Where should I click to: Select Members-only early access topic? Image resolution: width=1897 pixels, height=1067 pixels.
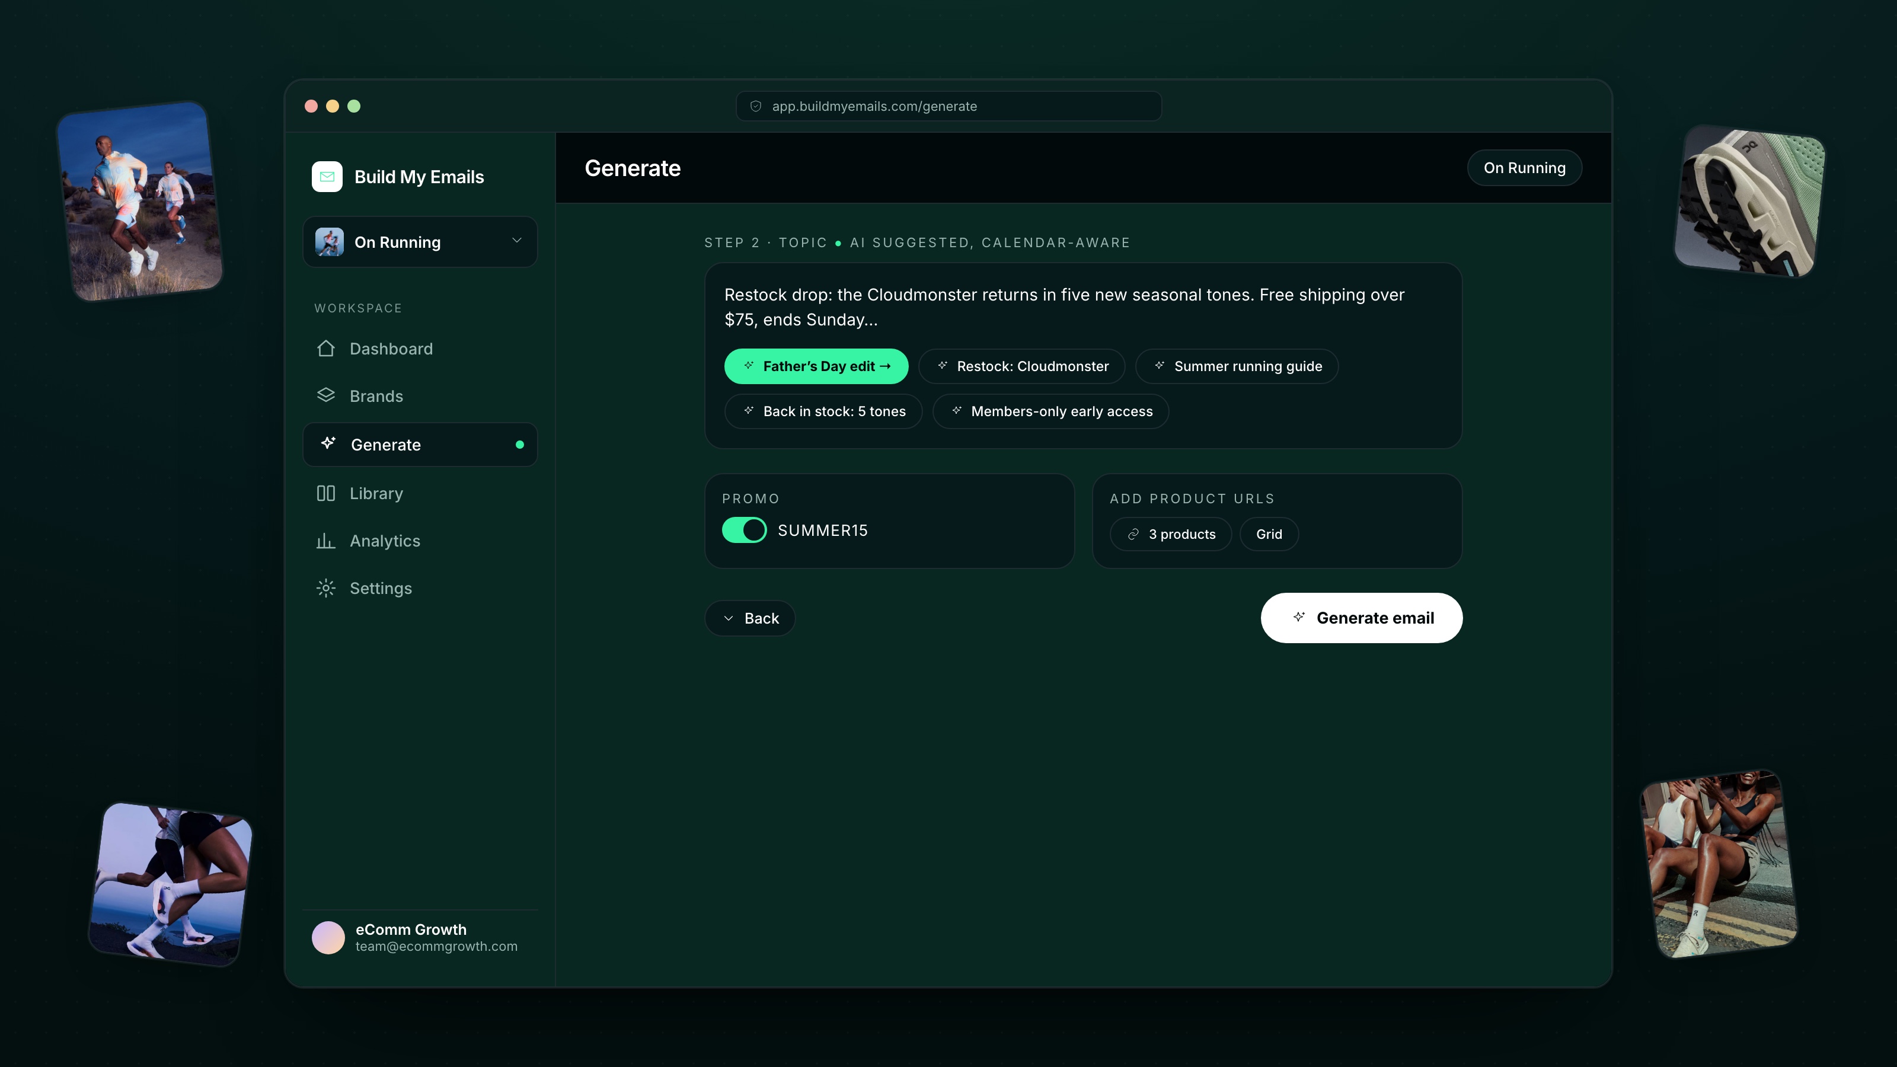(x=1050, y=411)
